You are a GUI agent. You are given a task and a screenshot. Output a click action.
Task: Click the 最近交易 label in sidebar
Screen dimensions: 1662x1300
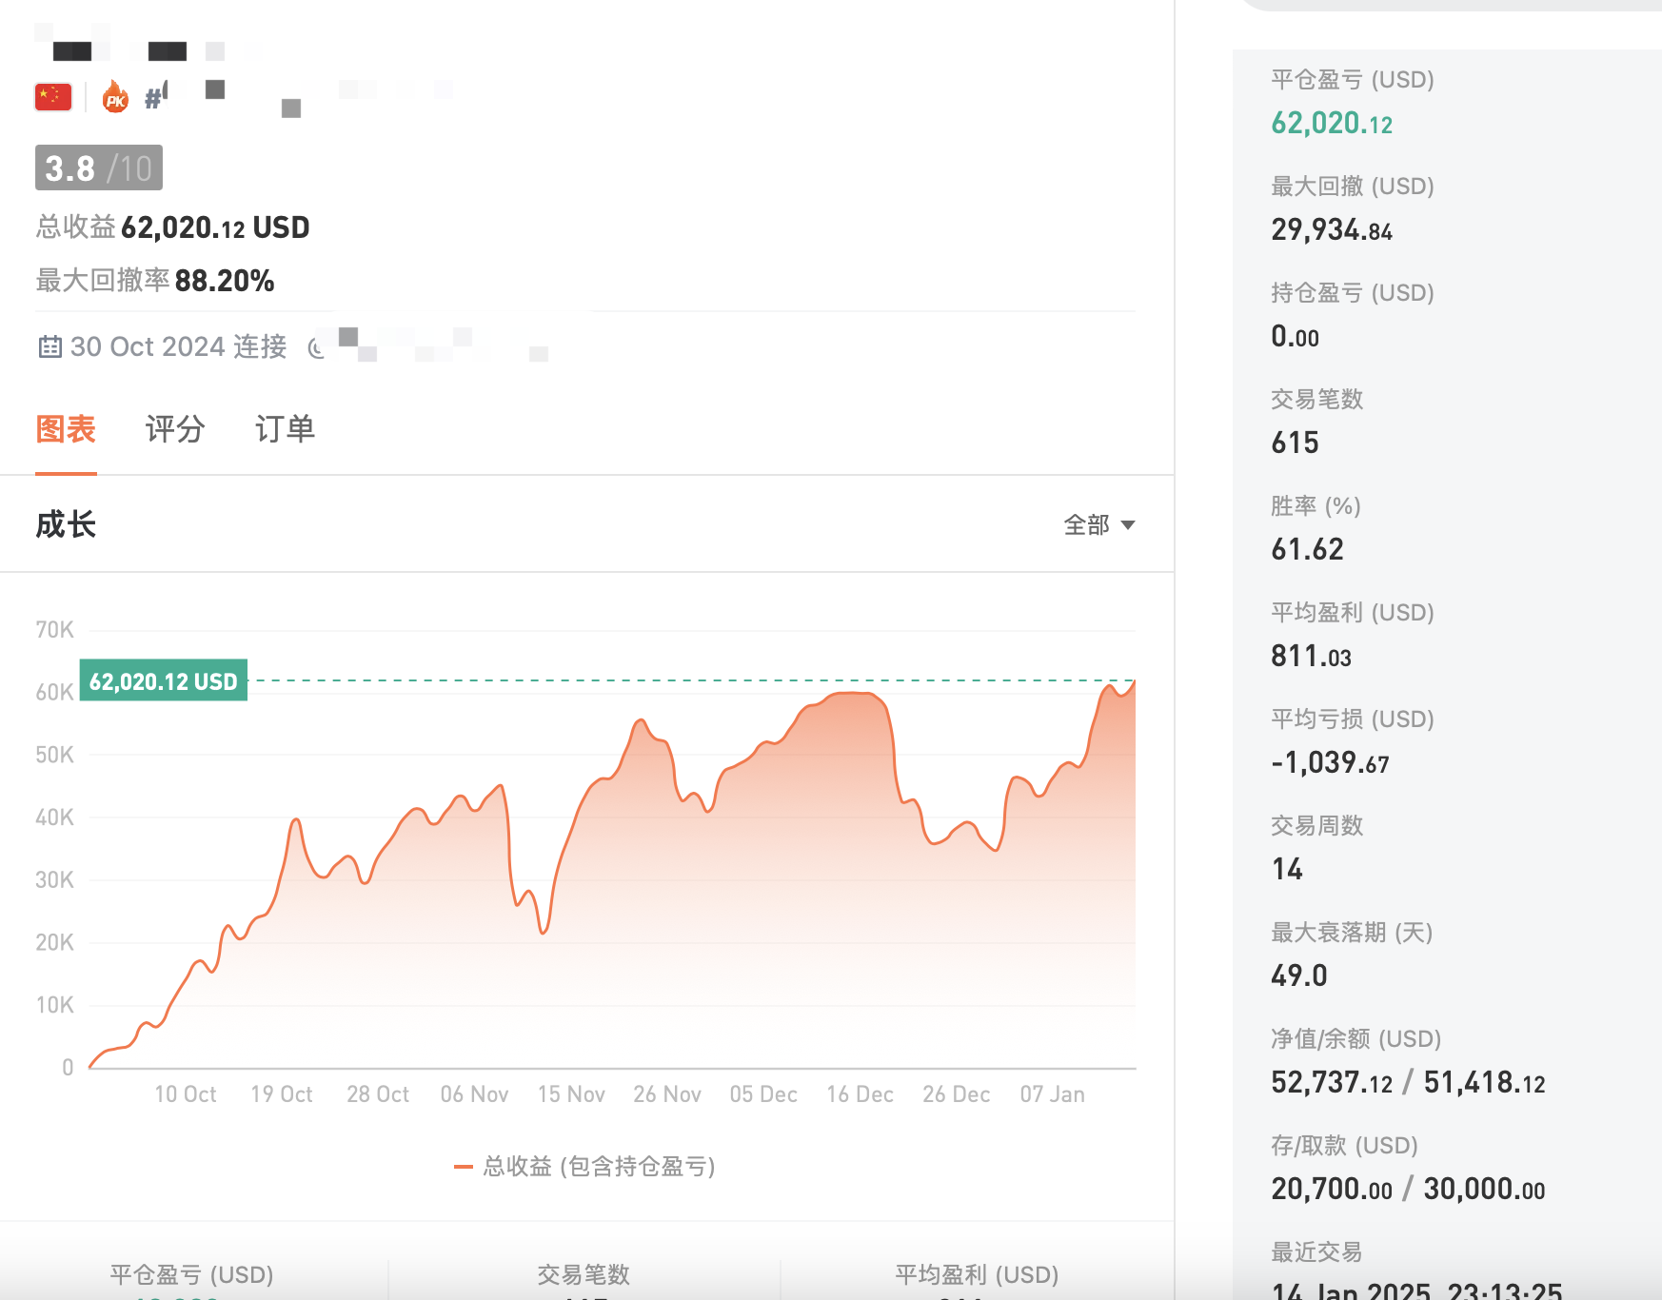[x=1316, y=1251]
